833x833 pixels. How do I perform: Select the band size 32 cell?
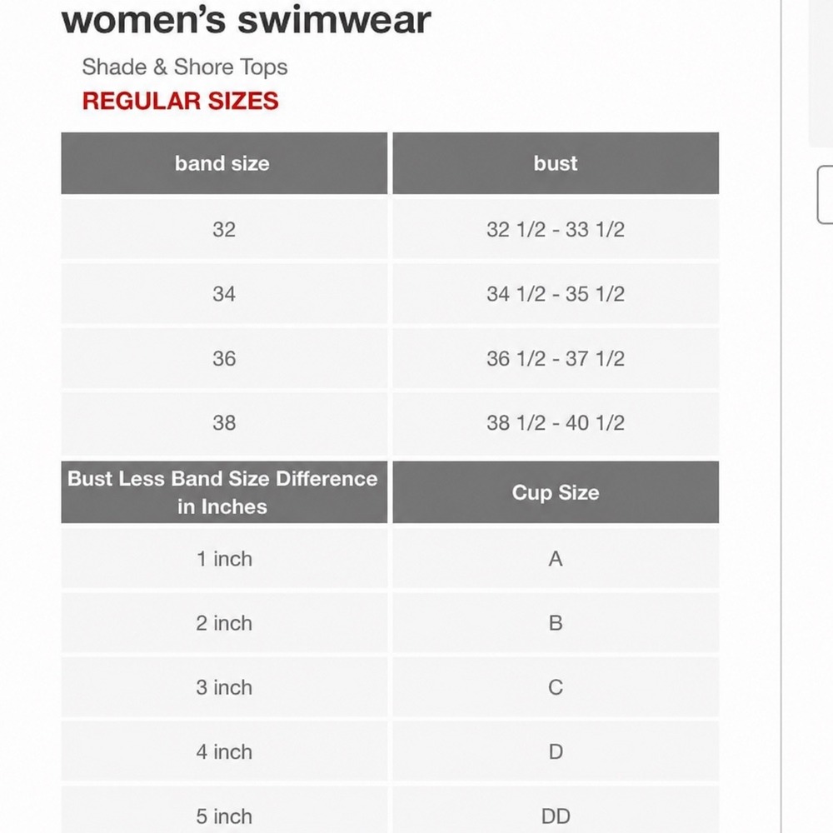coord(223,230)
